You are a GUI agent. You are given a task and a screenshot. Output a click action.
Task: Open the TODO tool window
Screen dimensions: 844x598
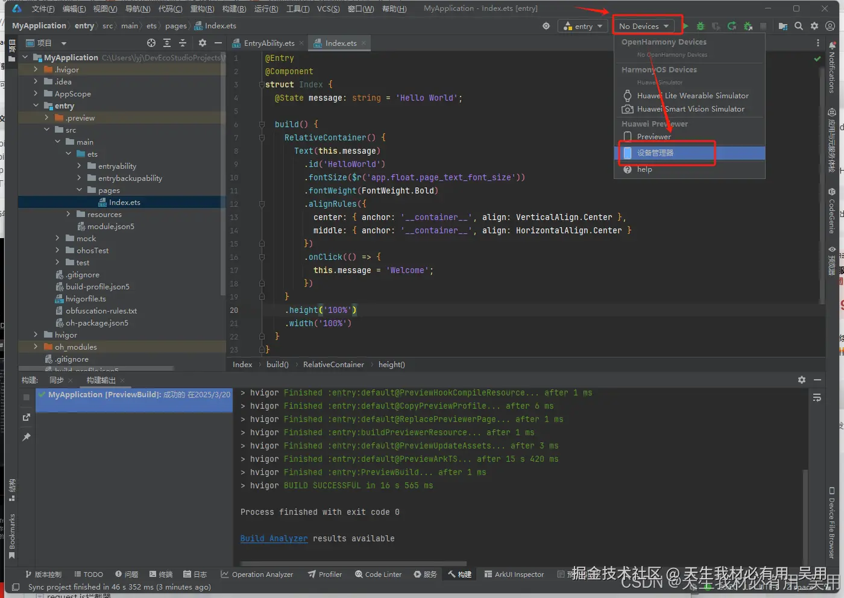coord(88,574)
